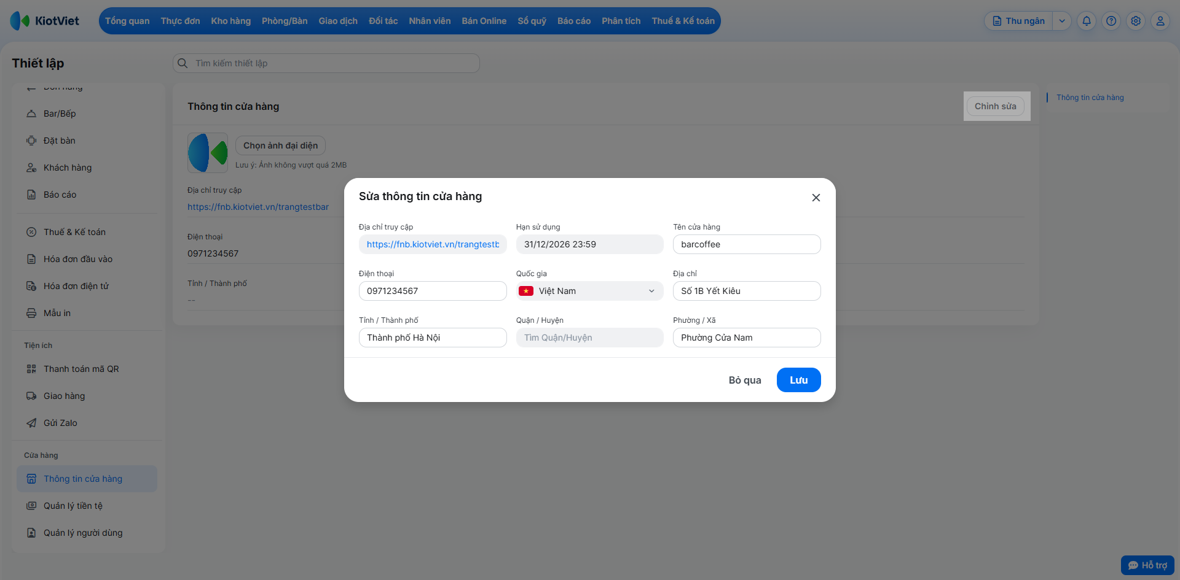
Task: Click the Tên cửa hàng input field
Action: [747, 244]
